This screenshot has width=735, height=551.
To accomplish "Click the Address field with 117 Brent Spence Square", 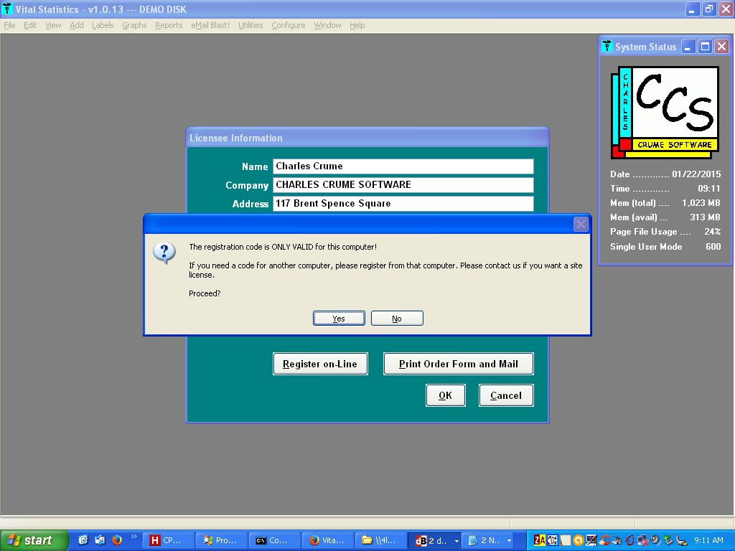I will (403, 203).
